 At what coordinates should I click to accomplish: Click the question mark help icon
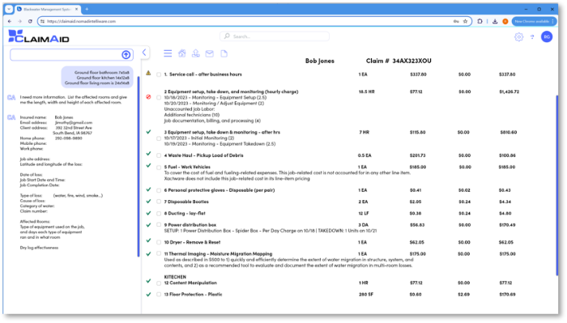(x=532, y=37)
